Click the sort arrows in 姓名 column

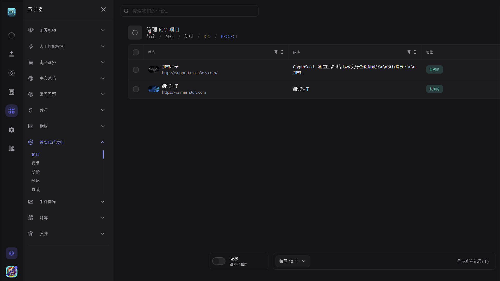pyautogui.click(x=282, y=52)
